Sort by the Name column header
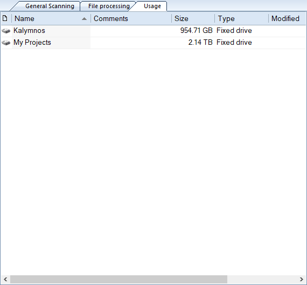This screenshot has width=307, height=285. coord(51,18)
